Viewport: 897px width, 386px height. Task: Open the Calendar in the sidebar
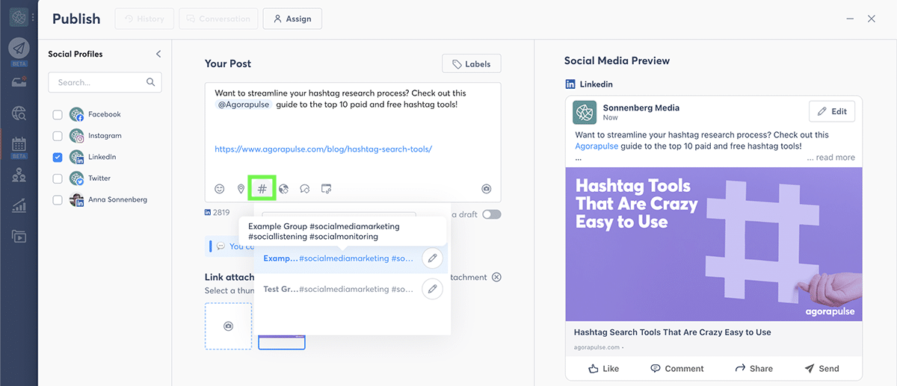tap(19, 143)
